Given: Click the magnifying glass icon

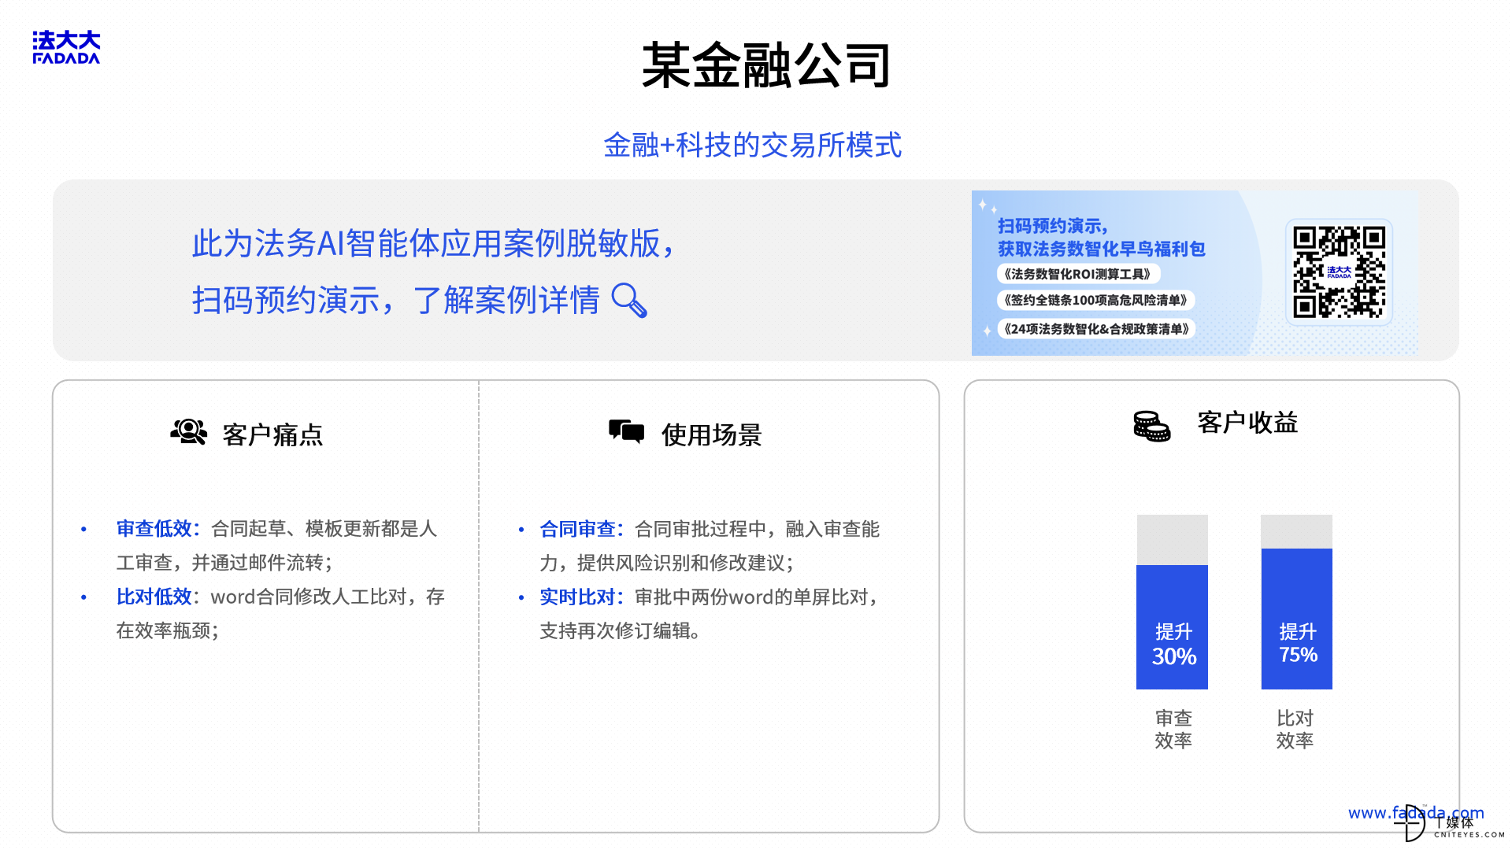Looking at the screenshot, I should [629, 300].
